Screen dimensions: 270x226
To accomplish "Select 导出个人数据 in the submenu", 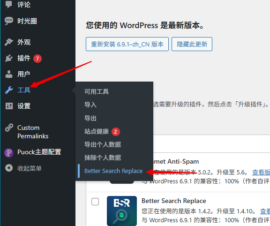I will click(x=103, y=144).
